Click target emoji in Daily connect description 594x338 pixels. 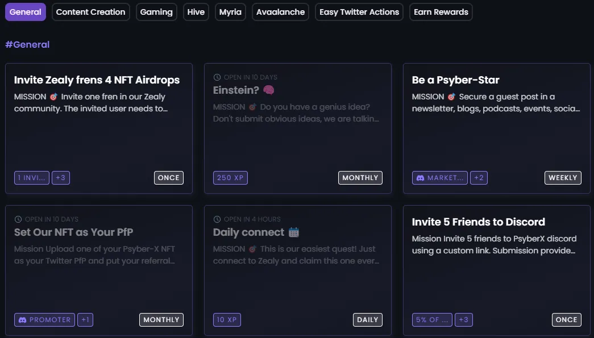tap(253, 249)
